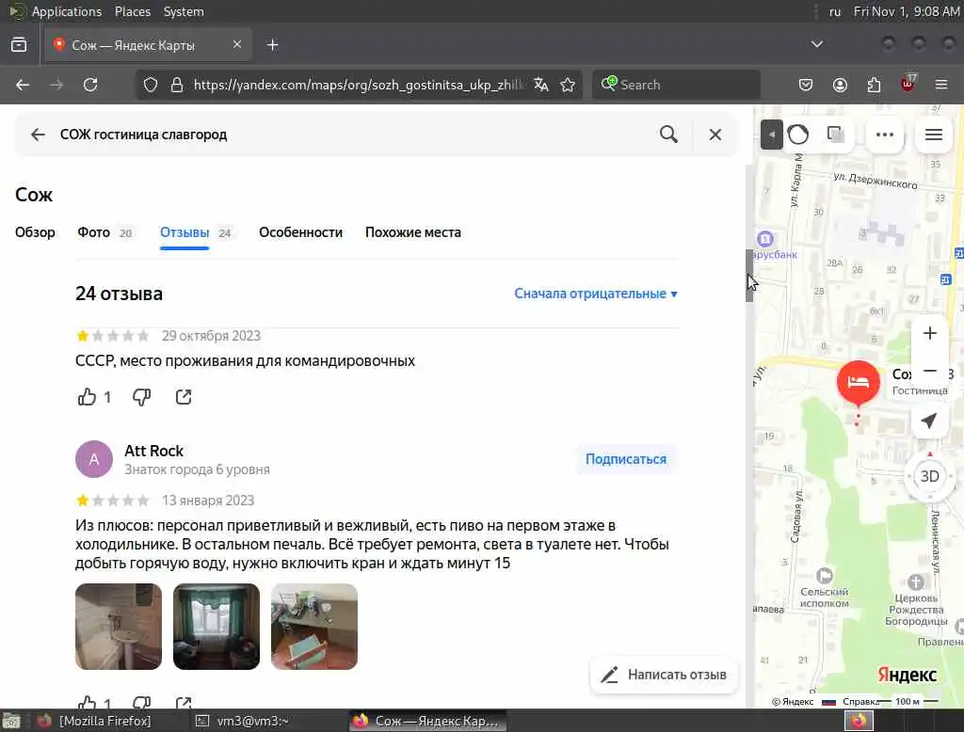Viewport: 964px width, 732px height.
Task: Click the panel scrollbar thumb
Action: point(749,276)
